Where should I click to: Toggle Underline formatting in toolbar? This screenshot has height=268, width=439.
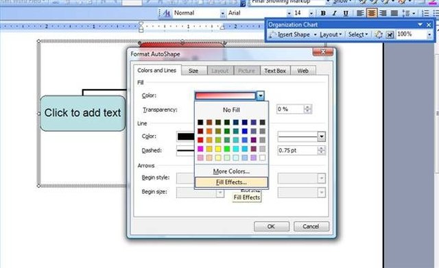pyautogui.click(x=346, y=13)
